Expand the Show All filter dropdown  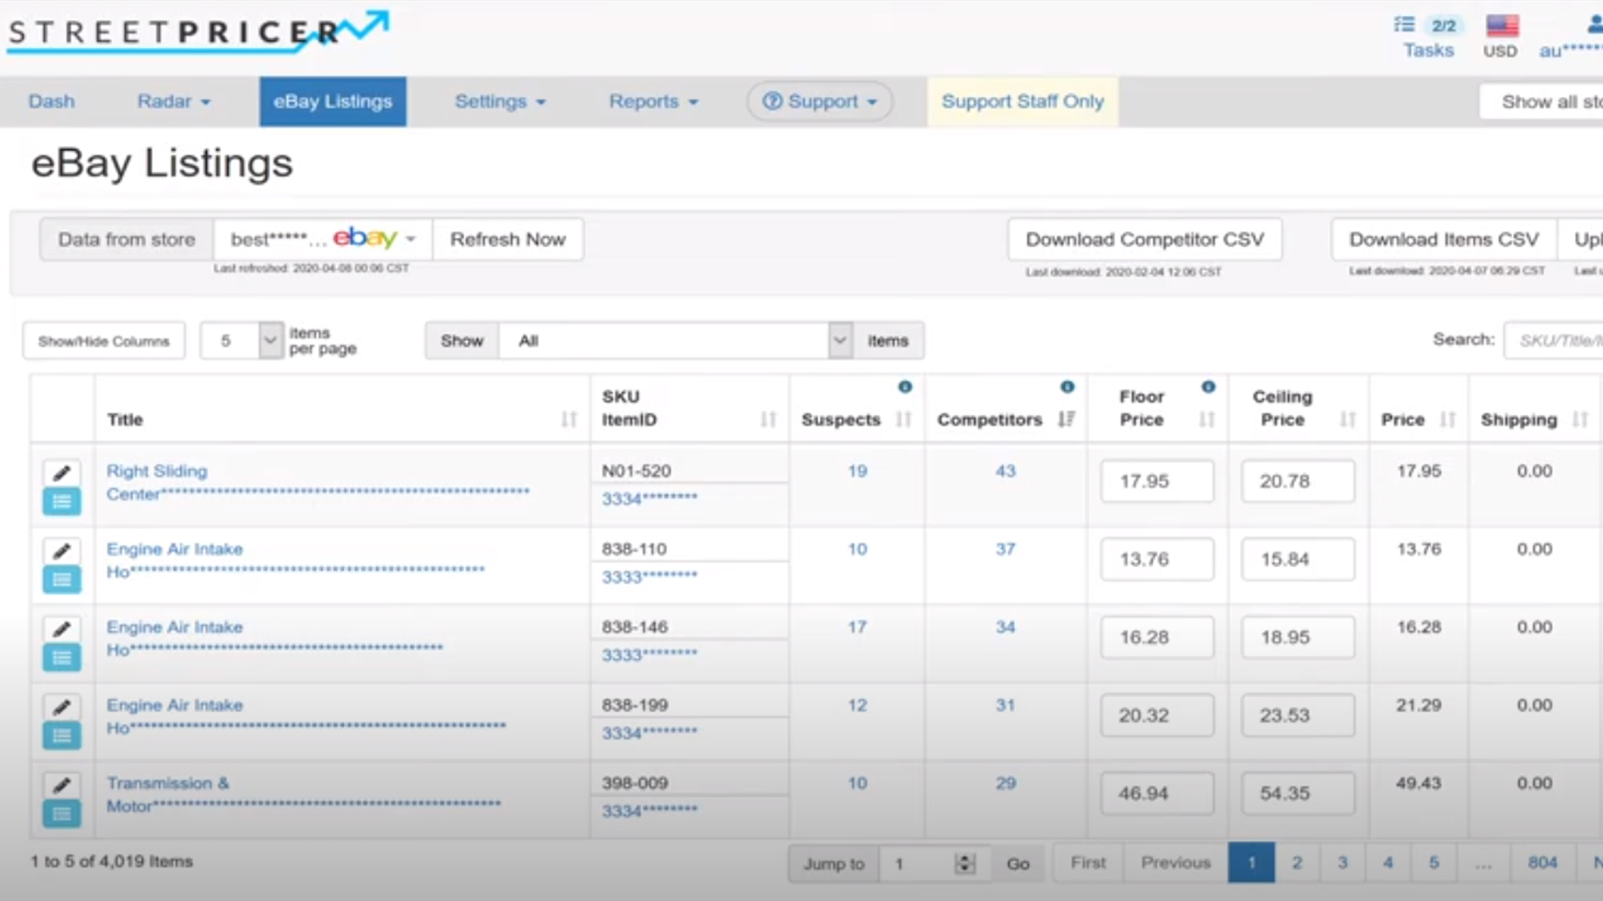840,340
